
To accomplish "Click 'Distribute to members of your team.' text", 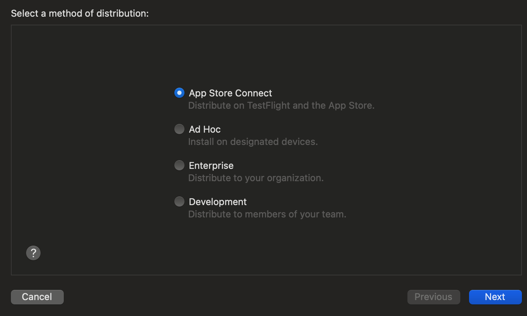I will [x=267, y=214].
